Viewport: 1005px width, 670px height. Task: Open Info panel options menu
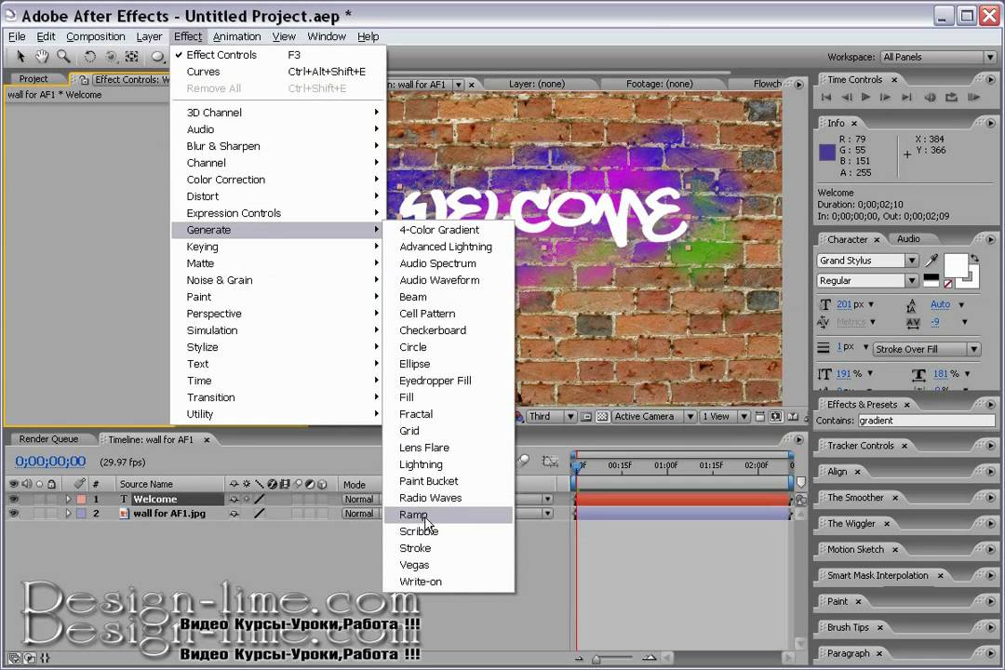click(990, 123)
